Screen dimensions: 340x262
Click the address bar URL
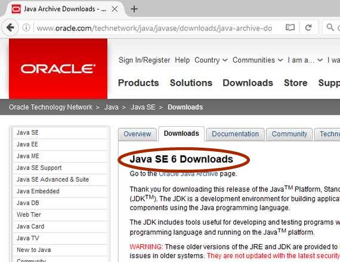click(154, 28)
